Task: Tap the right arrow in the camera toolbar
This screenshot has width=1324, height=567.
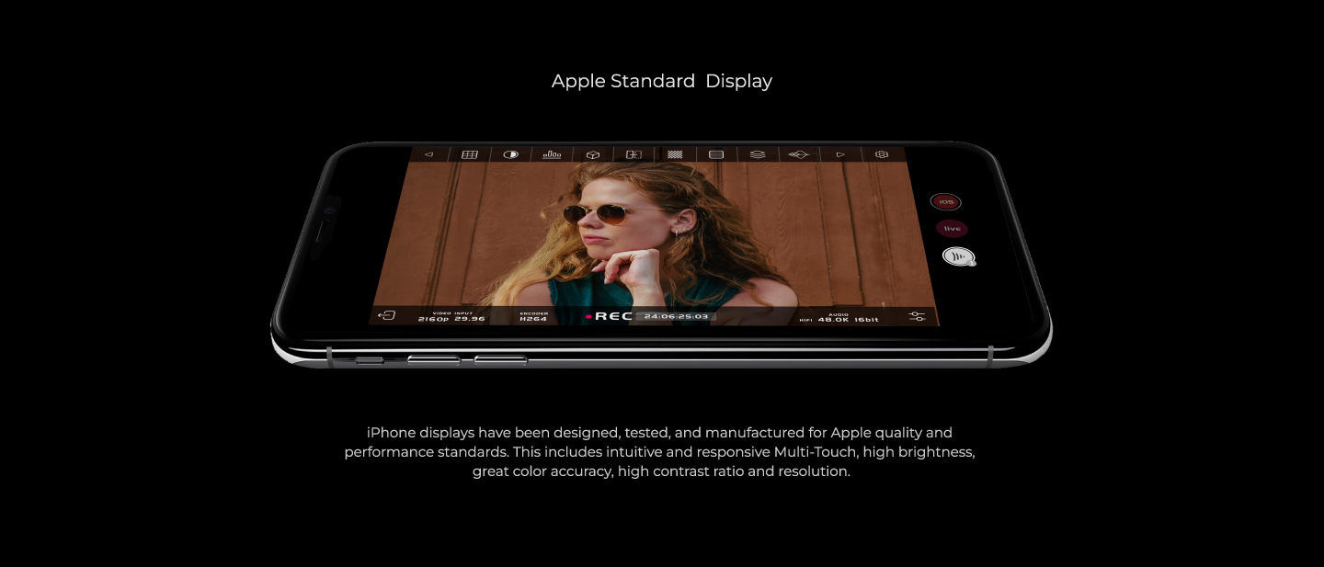Action: tap(840, 154)
